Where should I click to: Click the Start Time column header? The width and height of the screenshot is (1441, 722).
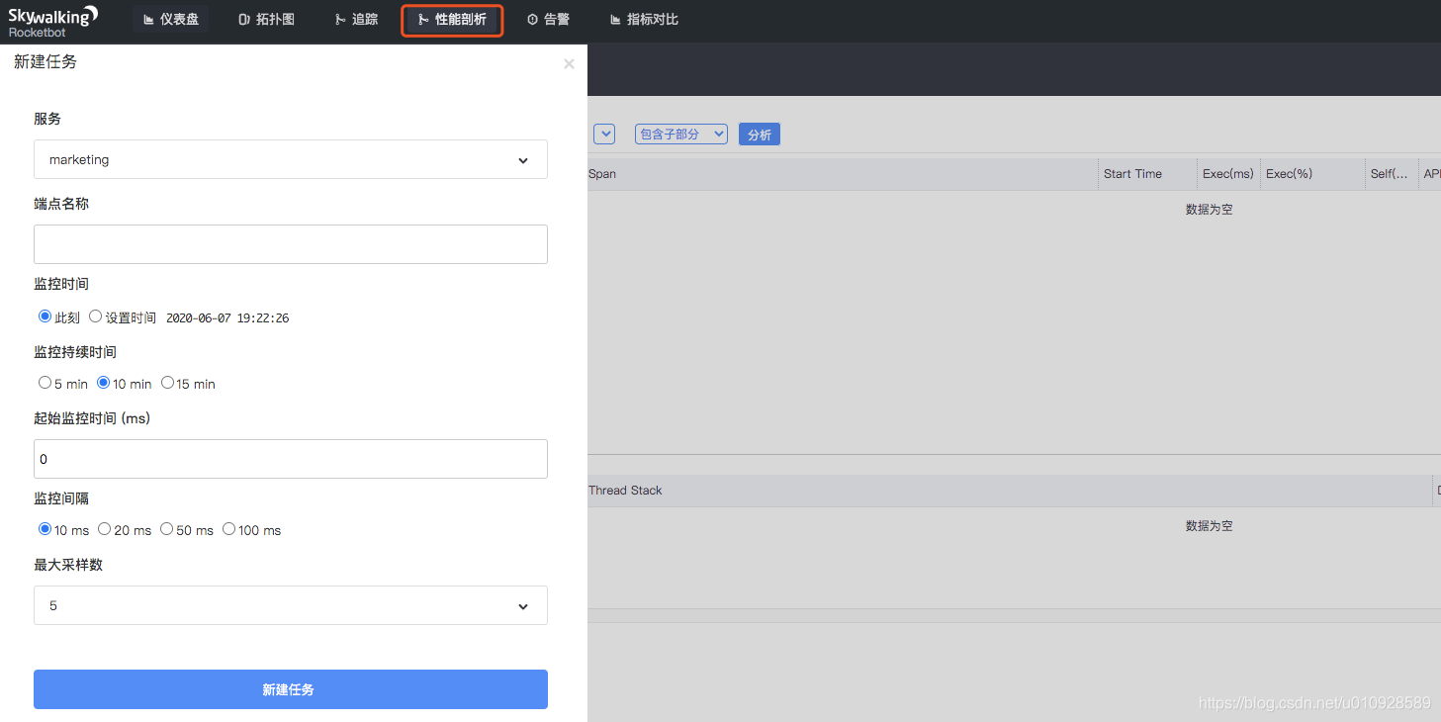(1132, 174)
